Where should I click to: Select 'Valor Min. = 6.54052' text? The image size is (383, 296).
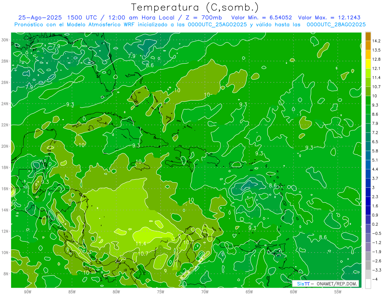(x=262, y=18)
